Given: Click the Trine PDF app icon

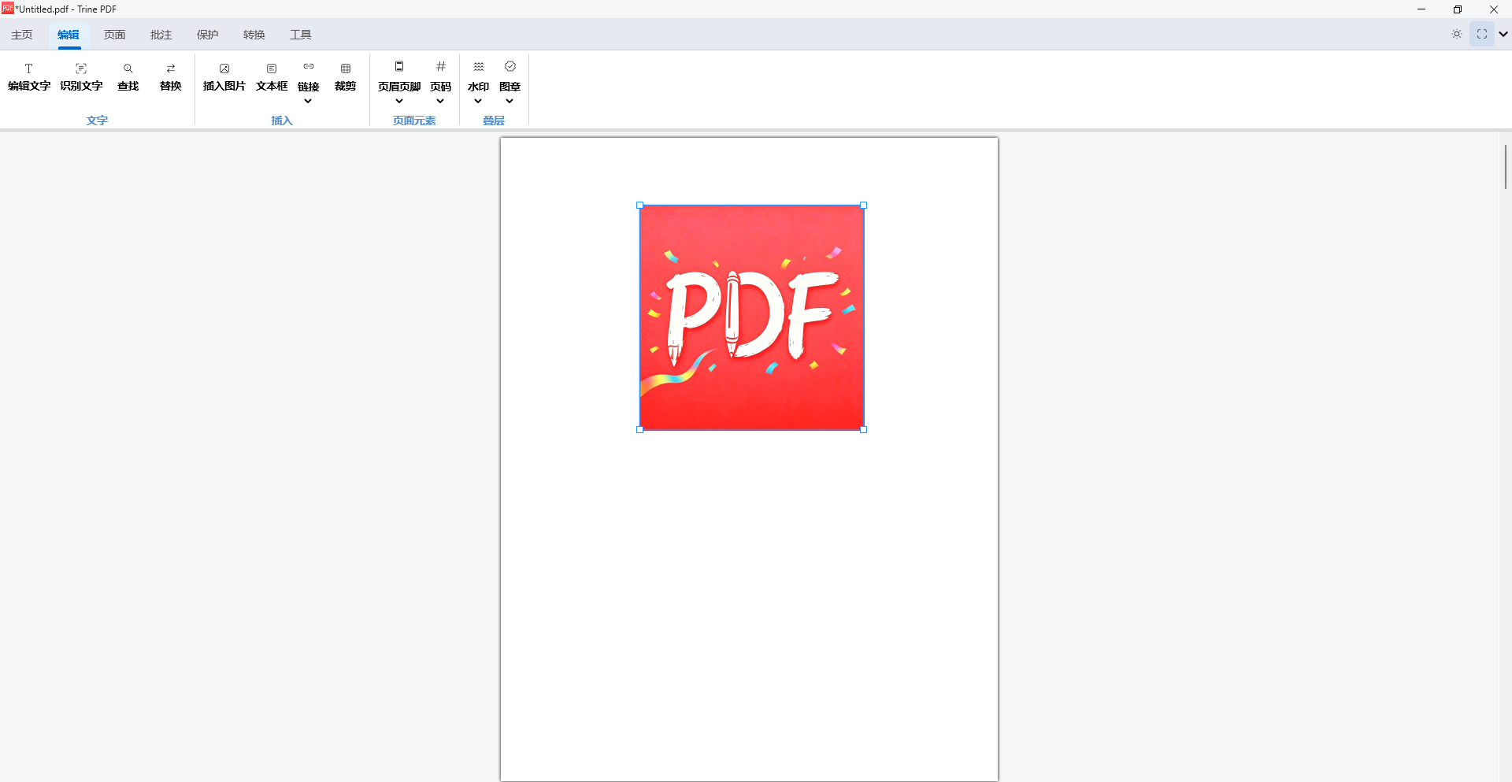Looking at the screenshot, I should tap(8, 9).
